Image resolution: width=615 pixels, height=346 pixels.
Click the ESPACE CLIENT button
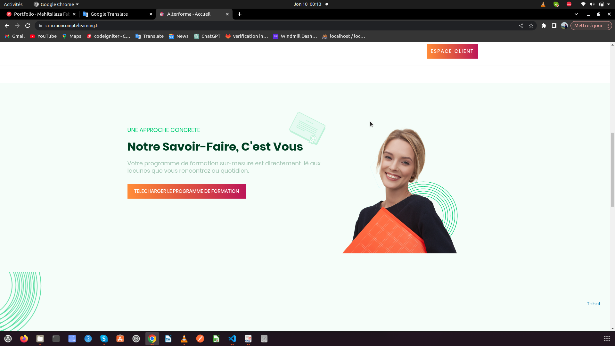pyautogui.click(x=452, y=51)
